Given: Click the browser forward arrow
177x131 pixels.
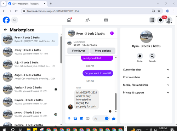Looking at the screenshot, I should pos(10,11).
